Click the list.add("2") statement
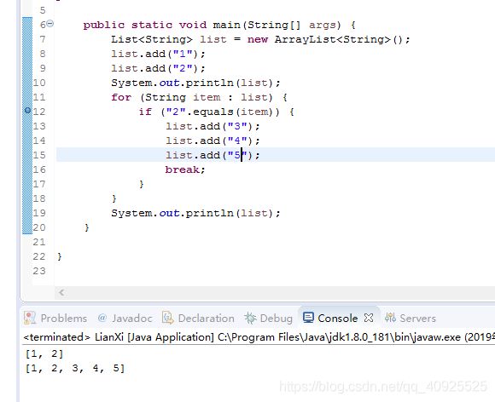The image size is (495, 402). click(x=158, y=68)
